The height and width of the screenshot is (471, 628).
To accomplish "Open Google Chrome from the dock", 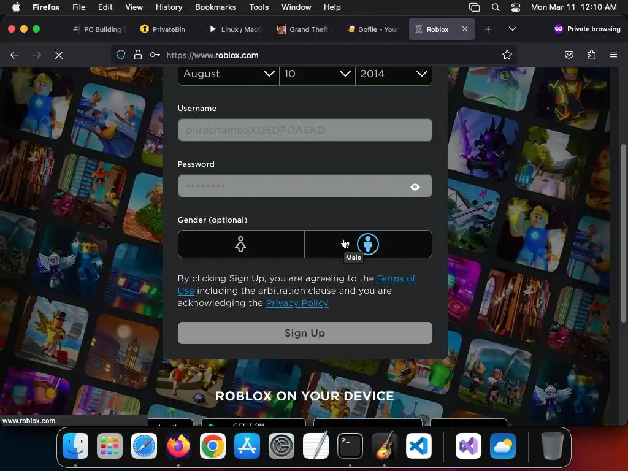I will (213, 446).
